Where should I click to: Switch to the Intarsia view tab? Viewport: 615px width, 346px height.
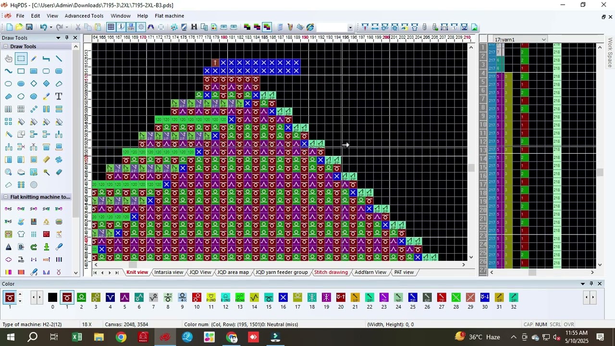point(169,272)
